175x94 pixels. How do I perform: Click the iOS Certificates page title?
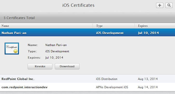[78, 5]
